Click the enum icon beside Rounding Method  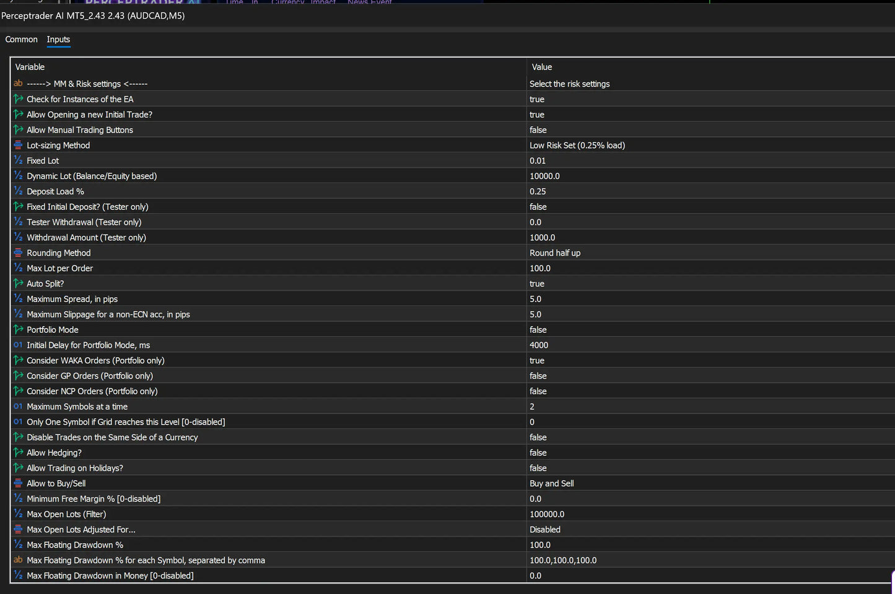point(18,252)
